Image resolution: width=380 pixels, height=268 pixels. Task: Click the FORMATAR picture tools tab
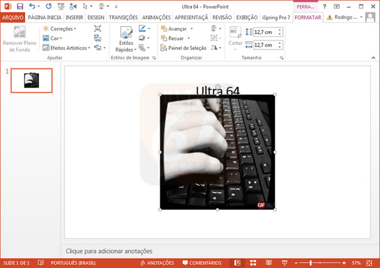click(308, 18)
